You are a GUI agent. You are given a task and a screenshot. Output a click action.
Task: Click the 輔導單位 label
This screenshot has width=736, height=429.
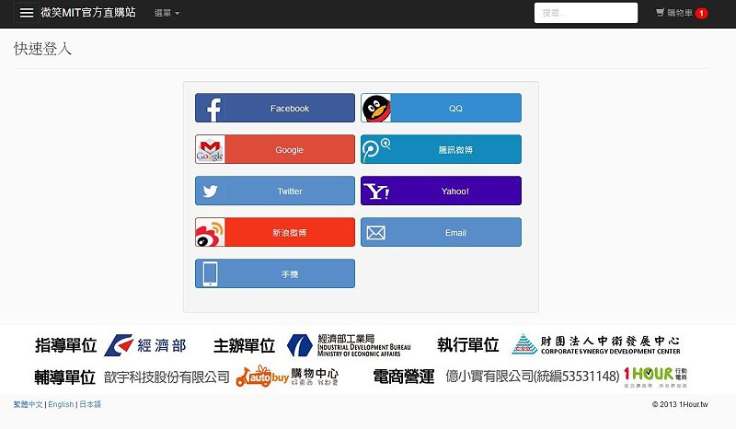64,377
